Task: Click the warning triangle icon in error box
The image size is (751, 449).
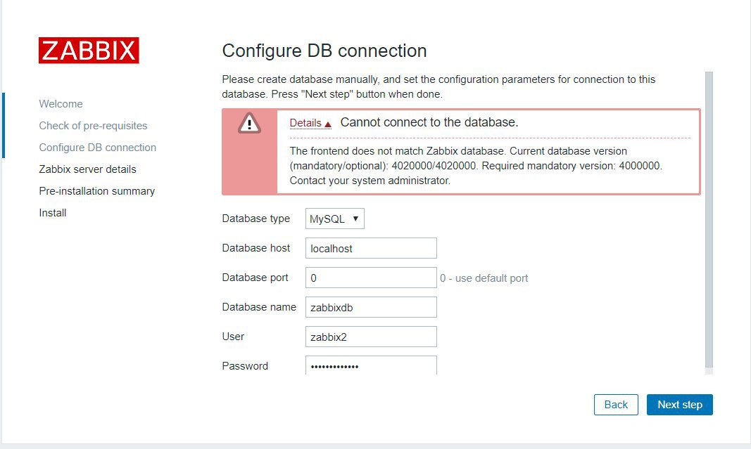Action: [249, 124]
